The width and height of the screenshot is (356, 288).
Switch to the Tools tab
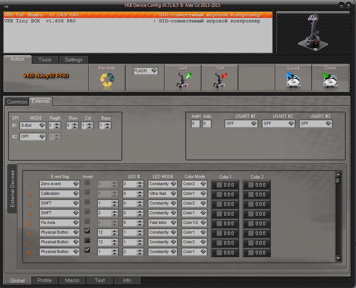pos(45,60)
